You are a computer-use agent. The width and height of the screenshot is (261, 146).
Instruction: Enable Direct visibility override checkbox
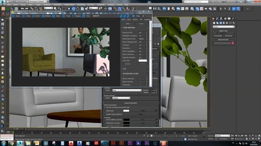(x=105, y=120)
